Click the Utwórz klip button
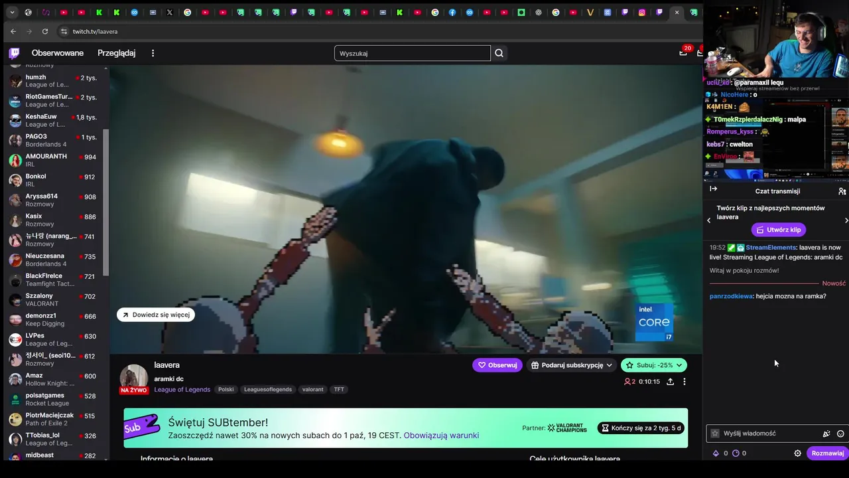 click(778, 230)
